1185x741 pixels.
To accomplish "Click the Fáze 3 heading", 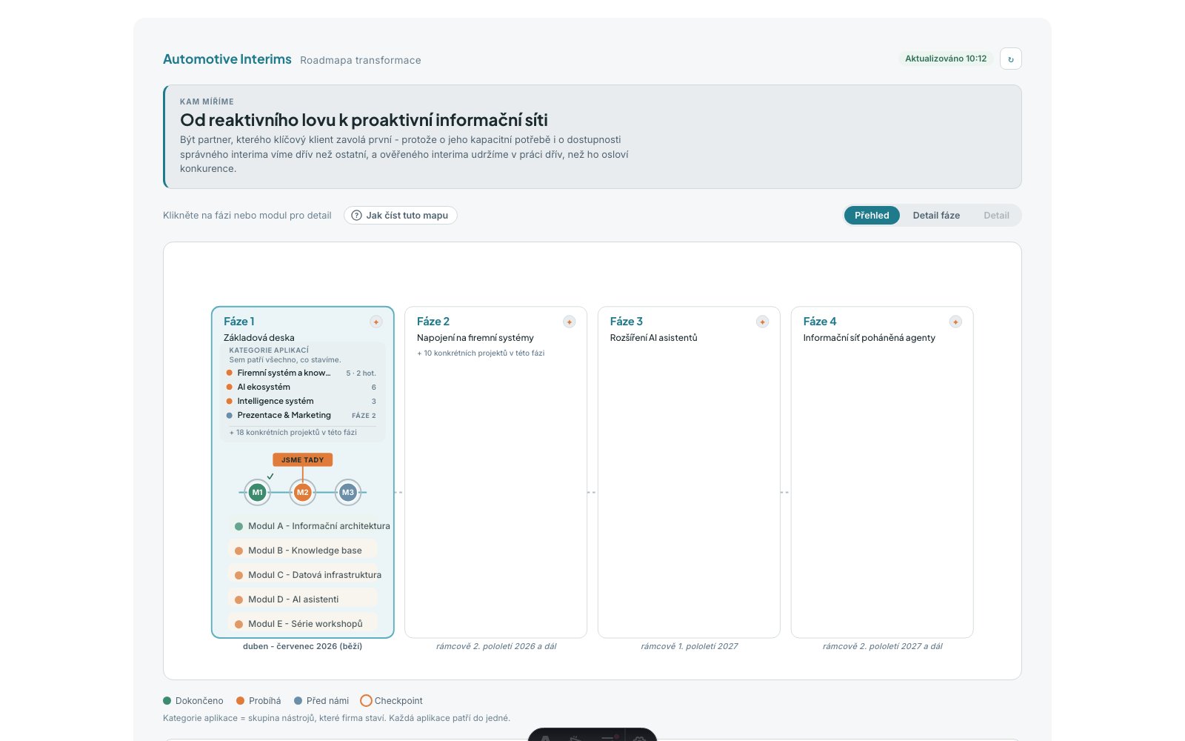I will coord(627,322).
